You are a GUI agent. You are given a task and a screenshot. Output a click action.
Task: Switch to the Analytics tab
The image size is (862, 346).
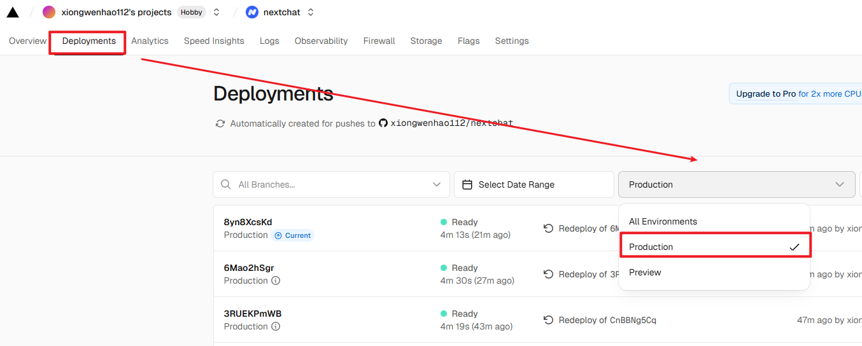[x=150, y=41]
